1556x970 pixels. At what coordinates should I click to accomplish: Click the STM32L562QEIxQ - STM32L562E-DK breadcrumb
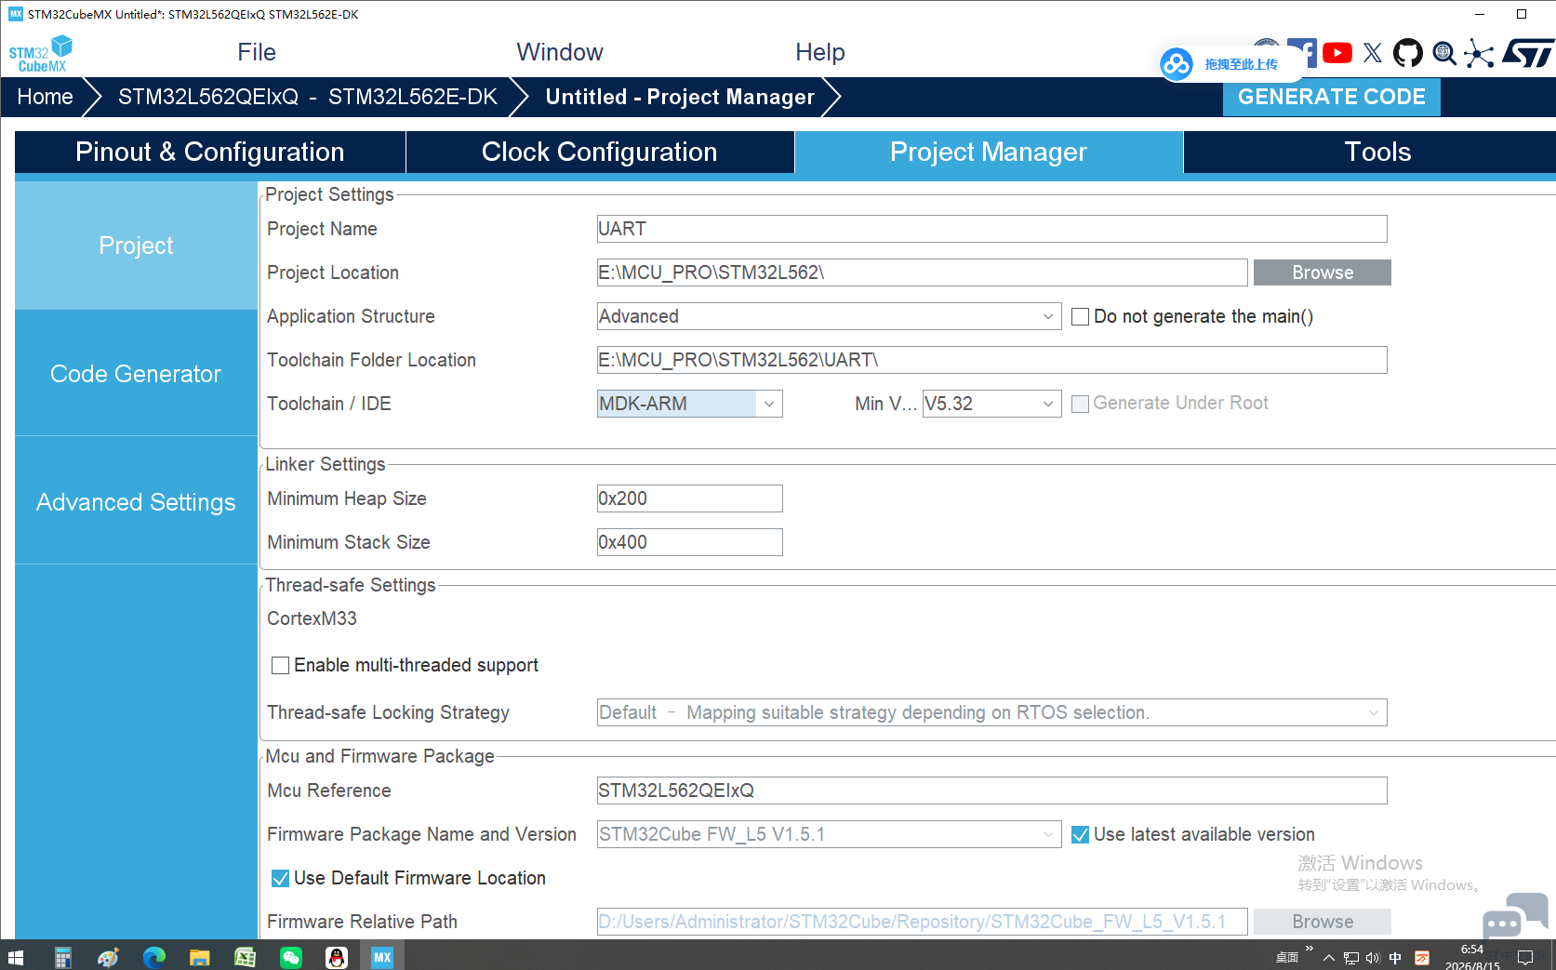(307, 97)
